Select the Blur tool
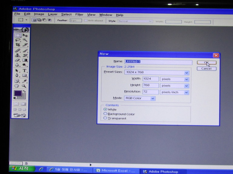This screenshot has width=233, height=174. (x=18, y=65)
